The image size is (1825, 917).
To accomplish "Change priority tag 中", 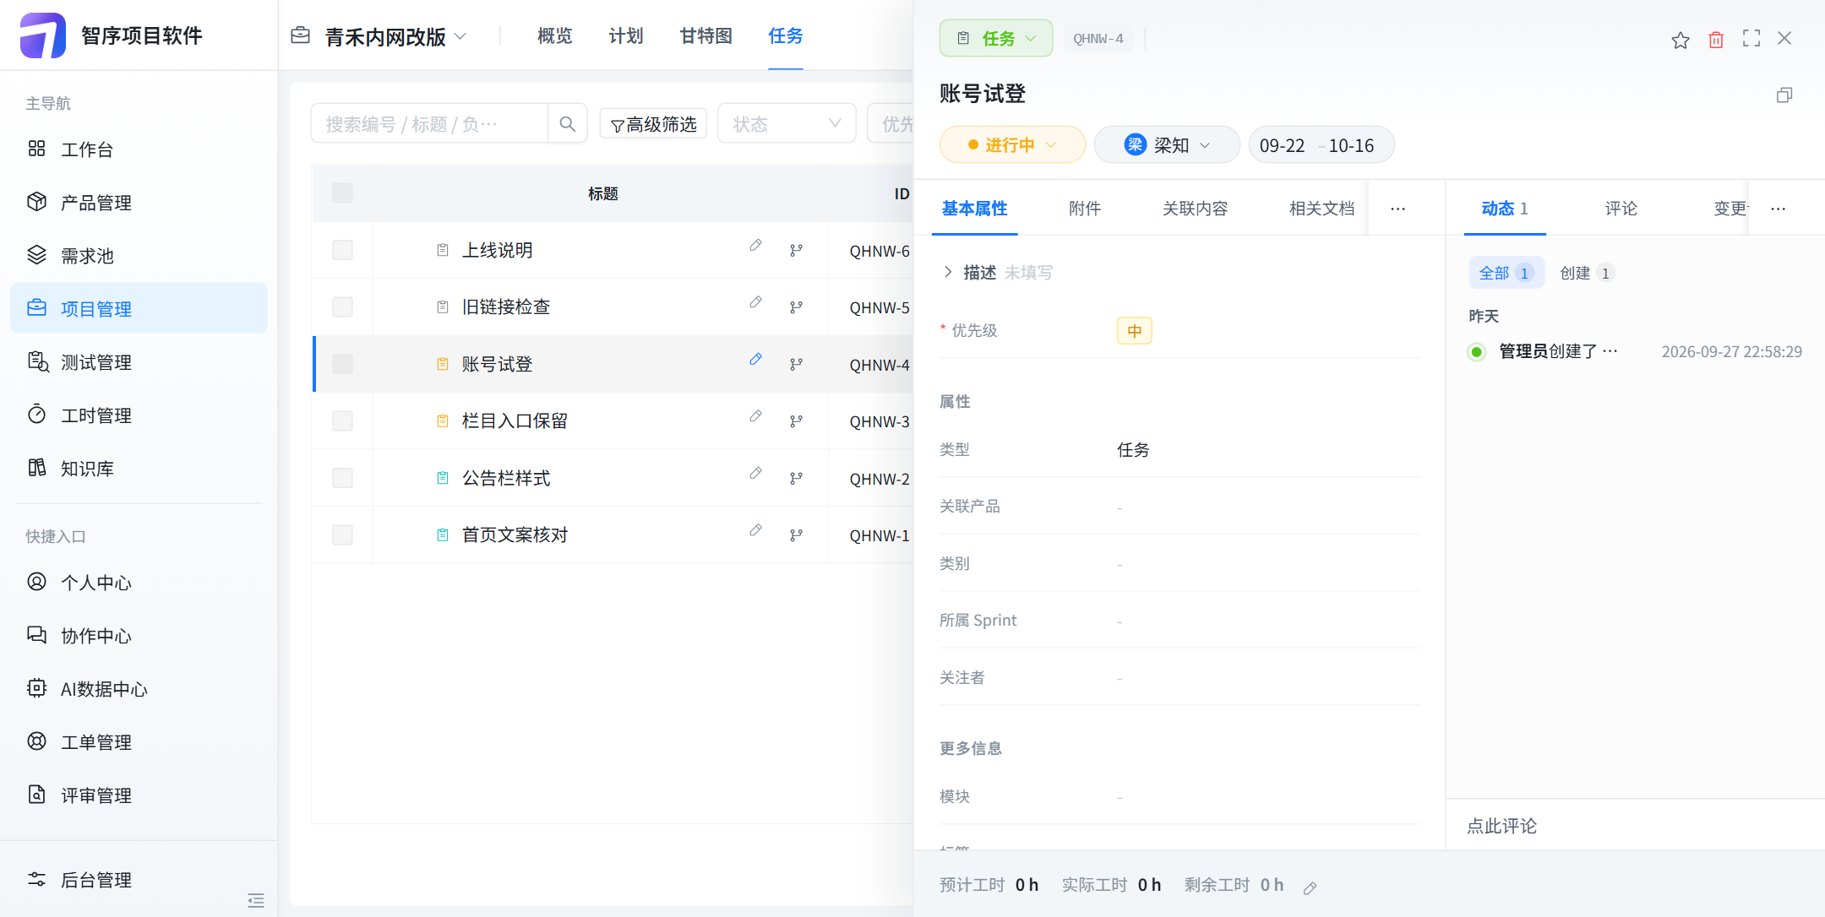I will [1134, 331].
